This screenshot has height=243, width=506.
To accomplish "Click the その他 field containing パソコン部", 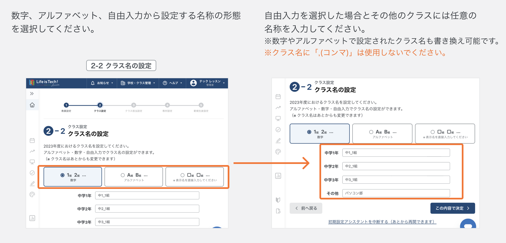I will click(396, 193).
